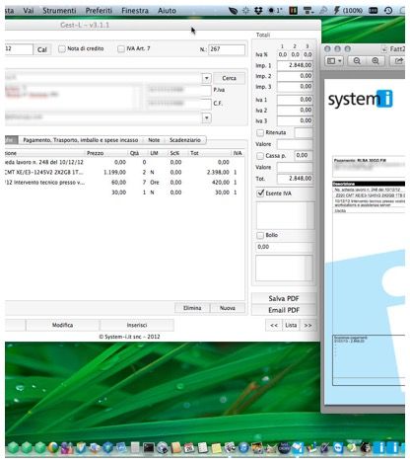Screen dimensions: 410x463
Task: Open the Aiuto menu
Action: [167, 11]
